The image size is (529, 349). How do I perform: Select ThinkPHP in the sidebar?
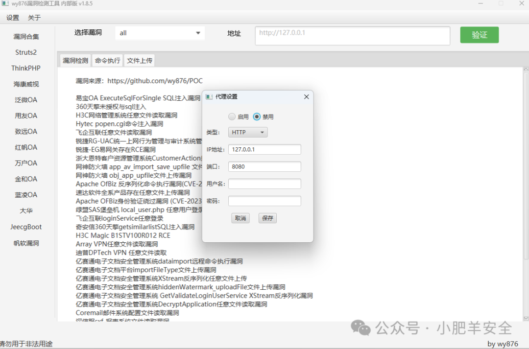(x=26, y=68)
